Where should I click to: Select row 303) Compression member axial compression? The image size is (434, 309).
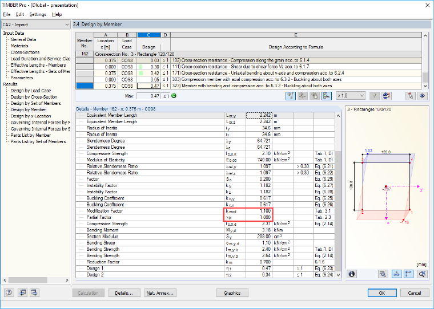click(x=248, y=79)
